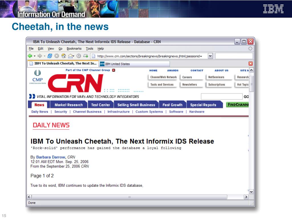292x219 pixels.
Task: Open the Tools menu
Action: (x=90, y=48)
